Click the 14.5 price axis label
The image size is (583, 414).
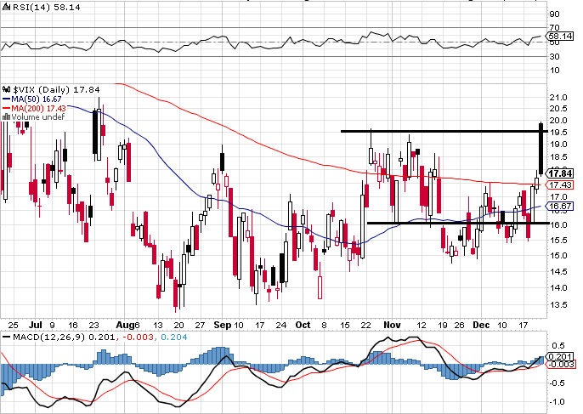558,271
